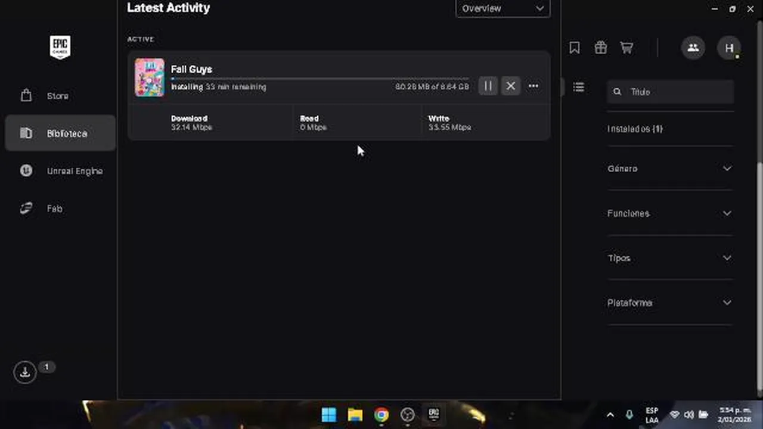Open Fall Guys more options menu
The height and width of the screenshot is (429, 763).
(x=534, y=86)
